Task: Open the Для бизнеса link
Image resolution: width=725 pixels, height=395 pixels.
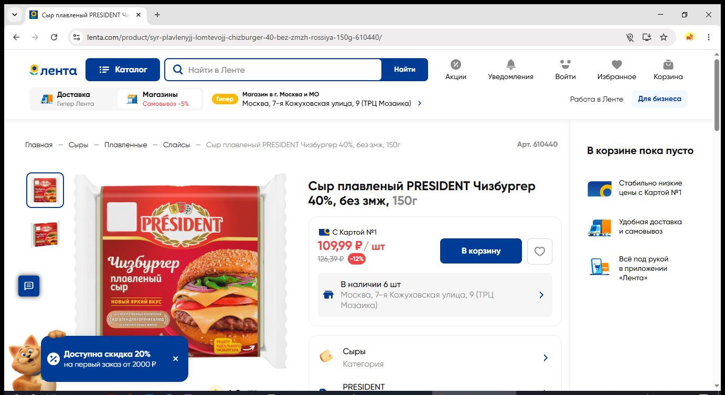Action: coord(659,99)
